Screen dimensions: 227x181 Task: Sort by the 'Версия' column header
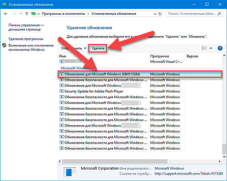click(192, 56)
